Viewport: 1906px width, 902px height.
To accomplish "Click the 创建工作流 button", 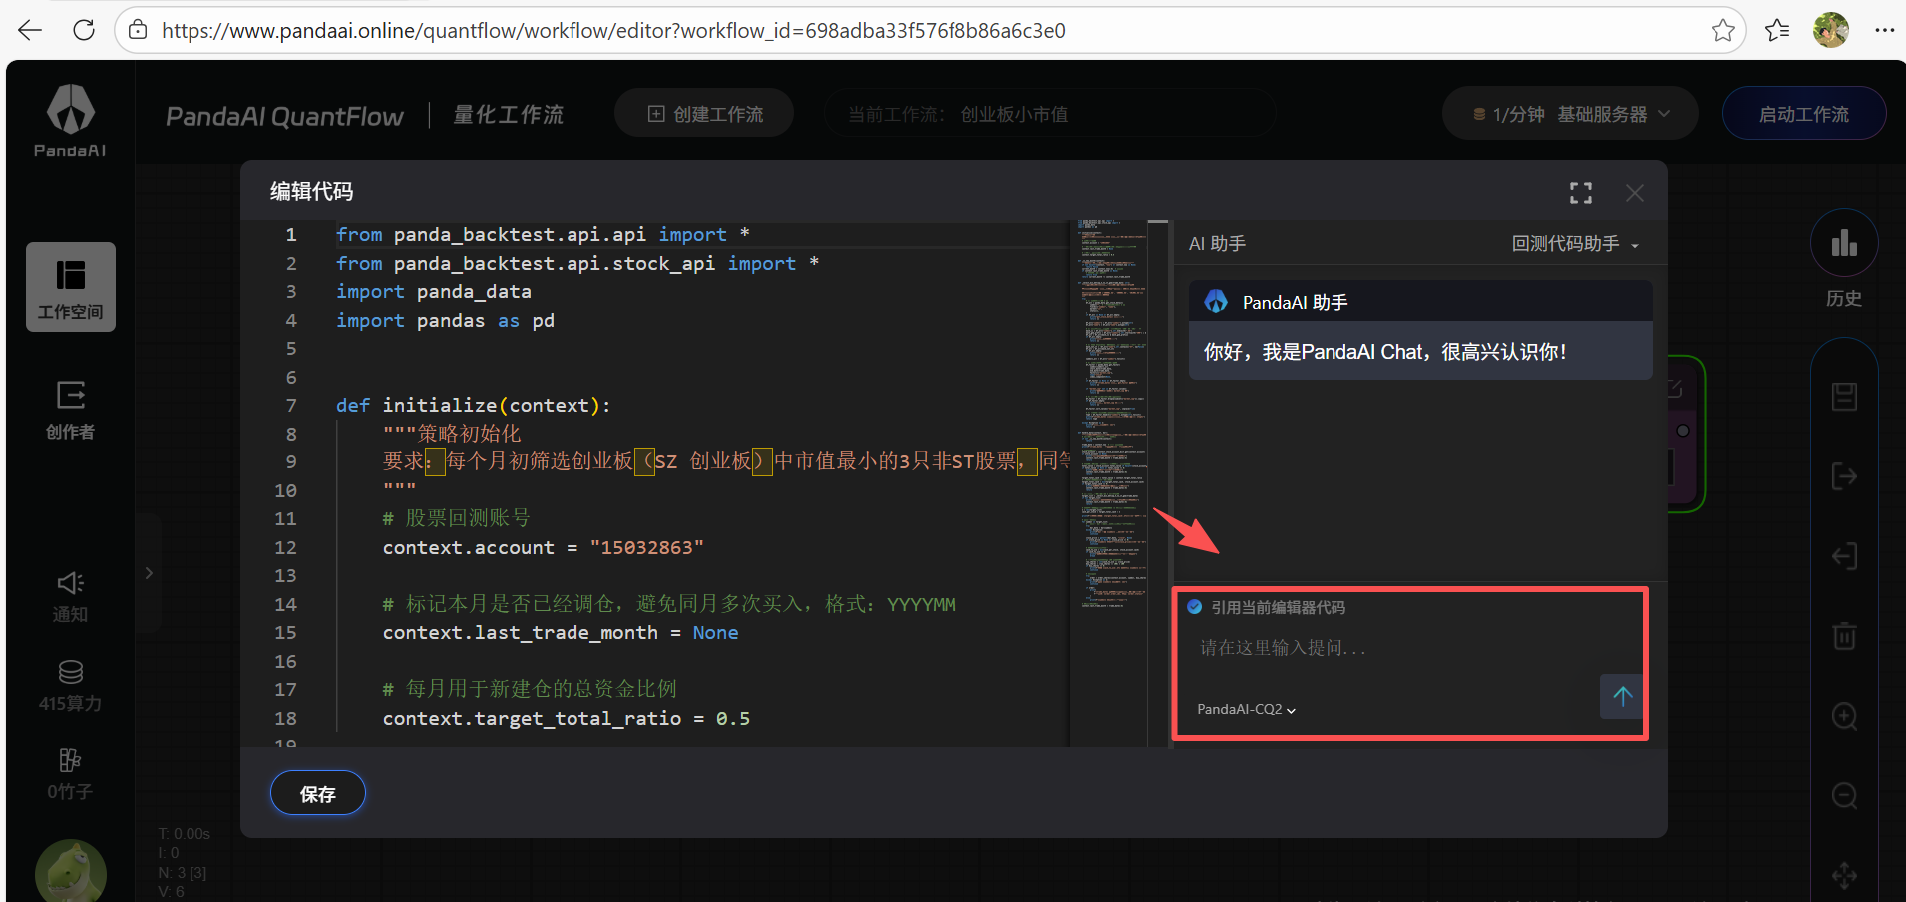I will (704, 114).
